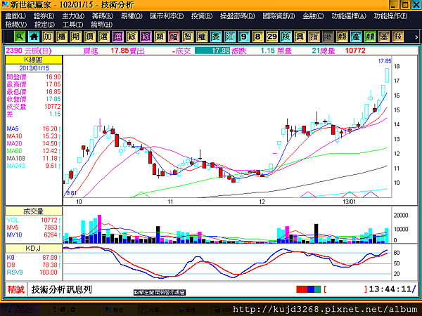Open the magenta 綜 toolbar icon
Viewport: 422px width, 316px height.
[x=146, y=37]
